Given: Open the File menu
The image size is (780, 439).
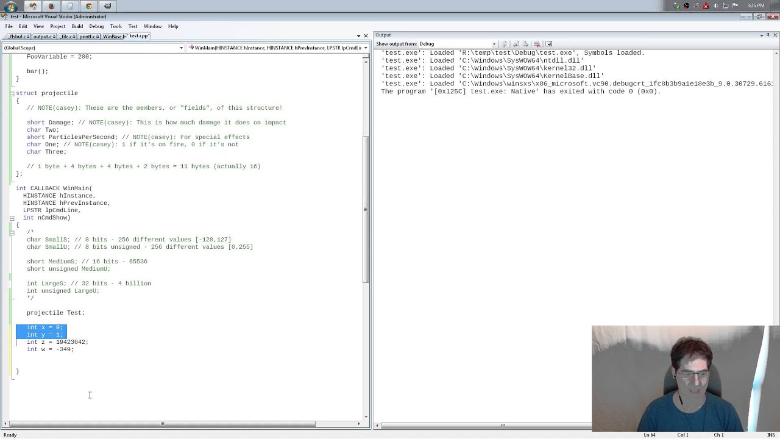Looking at the screenshot, I should click(x=9, y=26).
